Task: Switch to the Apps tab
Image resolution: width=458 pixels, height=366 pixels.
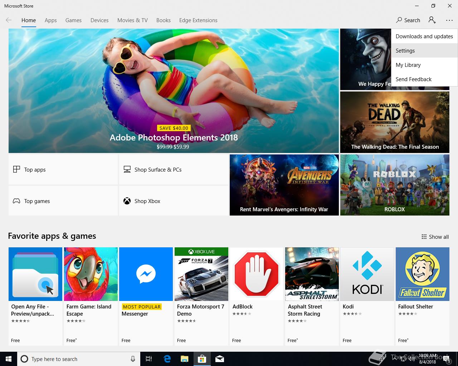Action: click(x=51, y=20)
